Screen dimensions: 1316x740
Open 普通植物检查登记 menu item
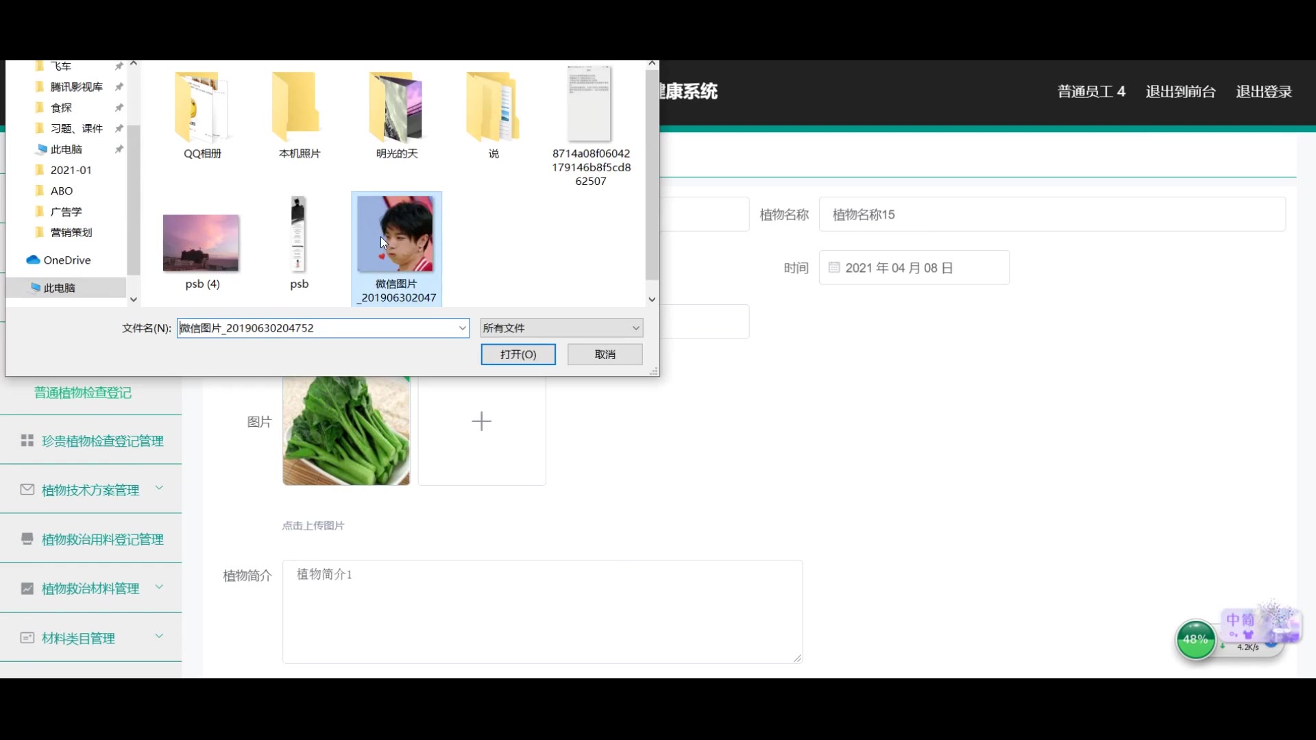[x=83, y=393]
